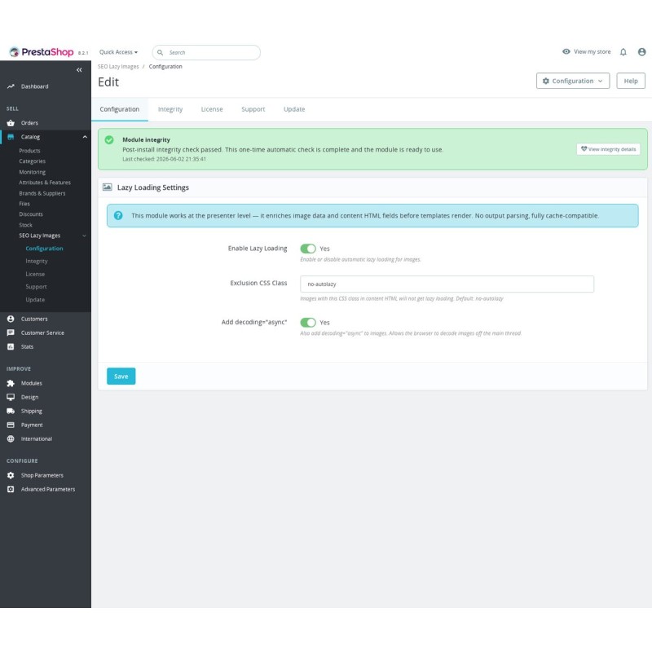The height and width of the screenshot is (652, 652).
Task: Click the search magnifier icon
Action: click(x=160, y=52)
